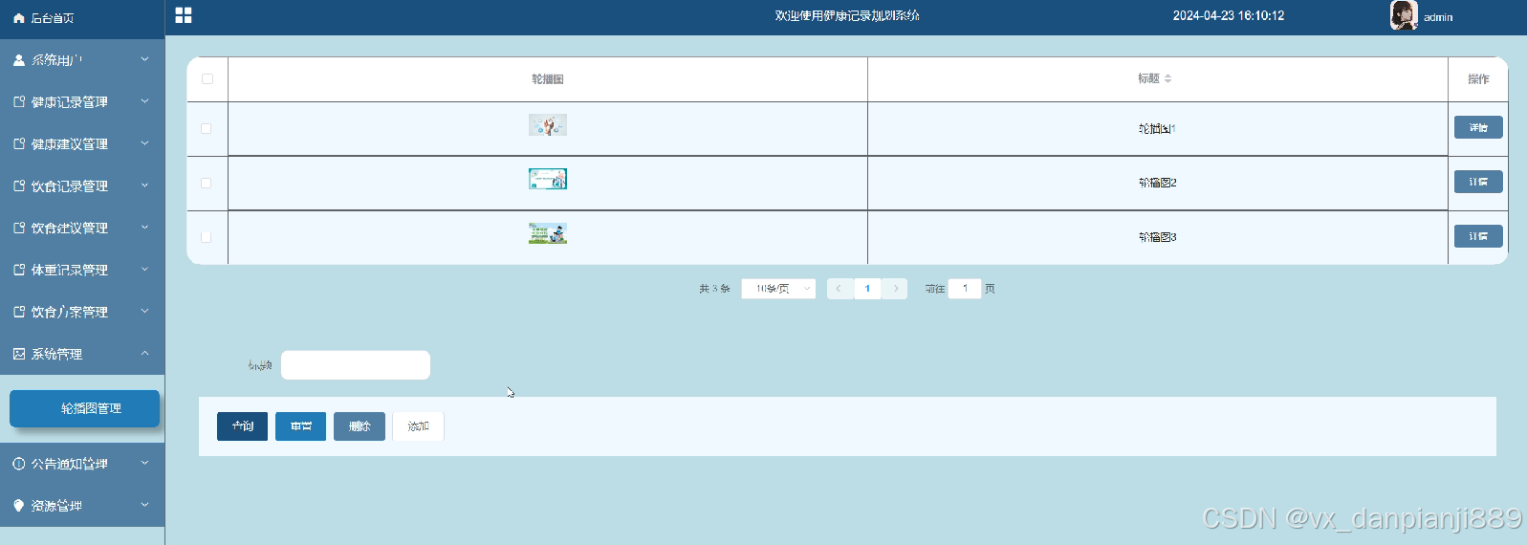Open the 后台首页 menu item
The height and width of the screenshot is (545, 1527).
point(82,18)
